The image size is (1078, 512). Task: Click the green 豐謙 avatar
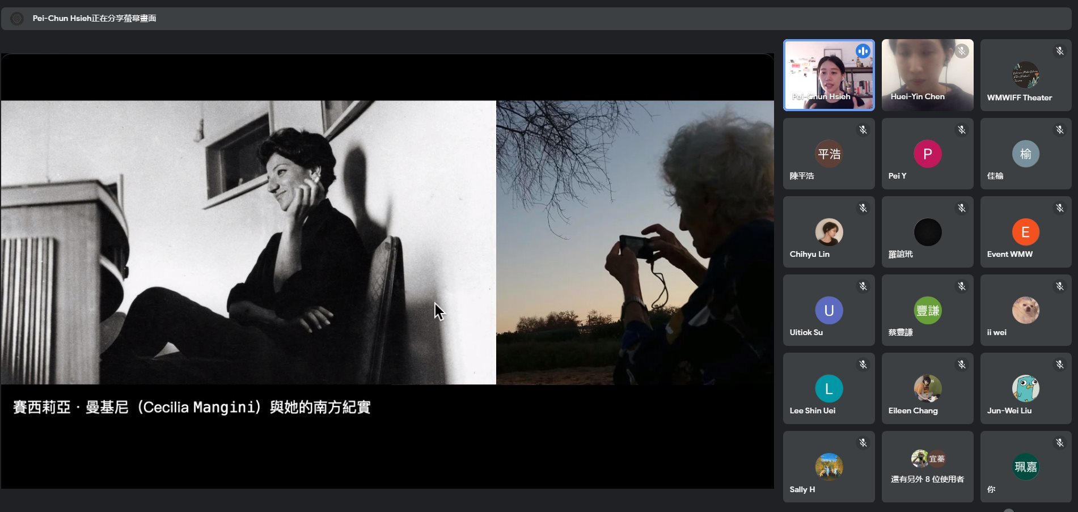927,310
